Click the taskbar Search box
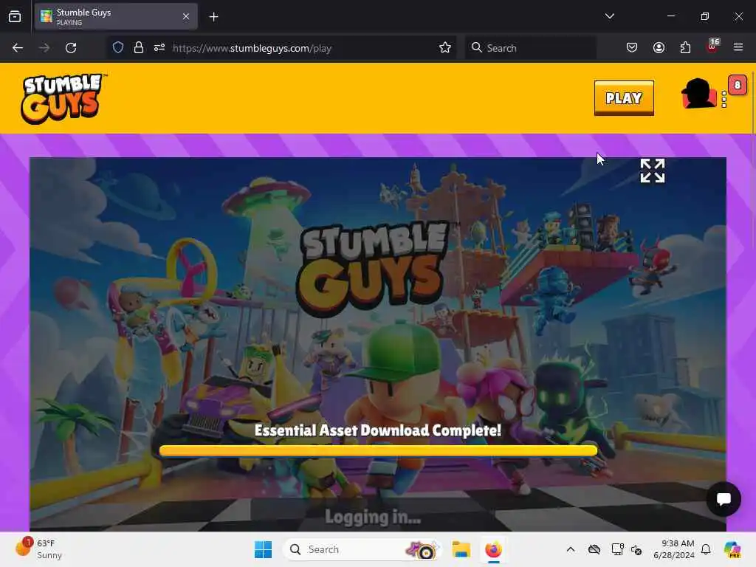The width and height of the screenshot is (756, 567). (x=362, y=549)
